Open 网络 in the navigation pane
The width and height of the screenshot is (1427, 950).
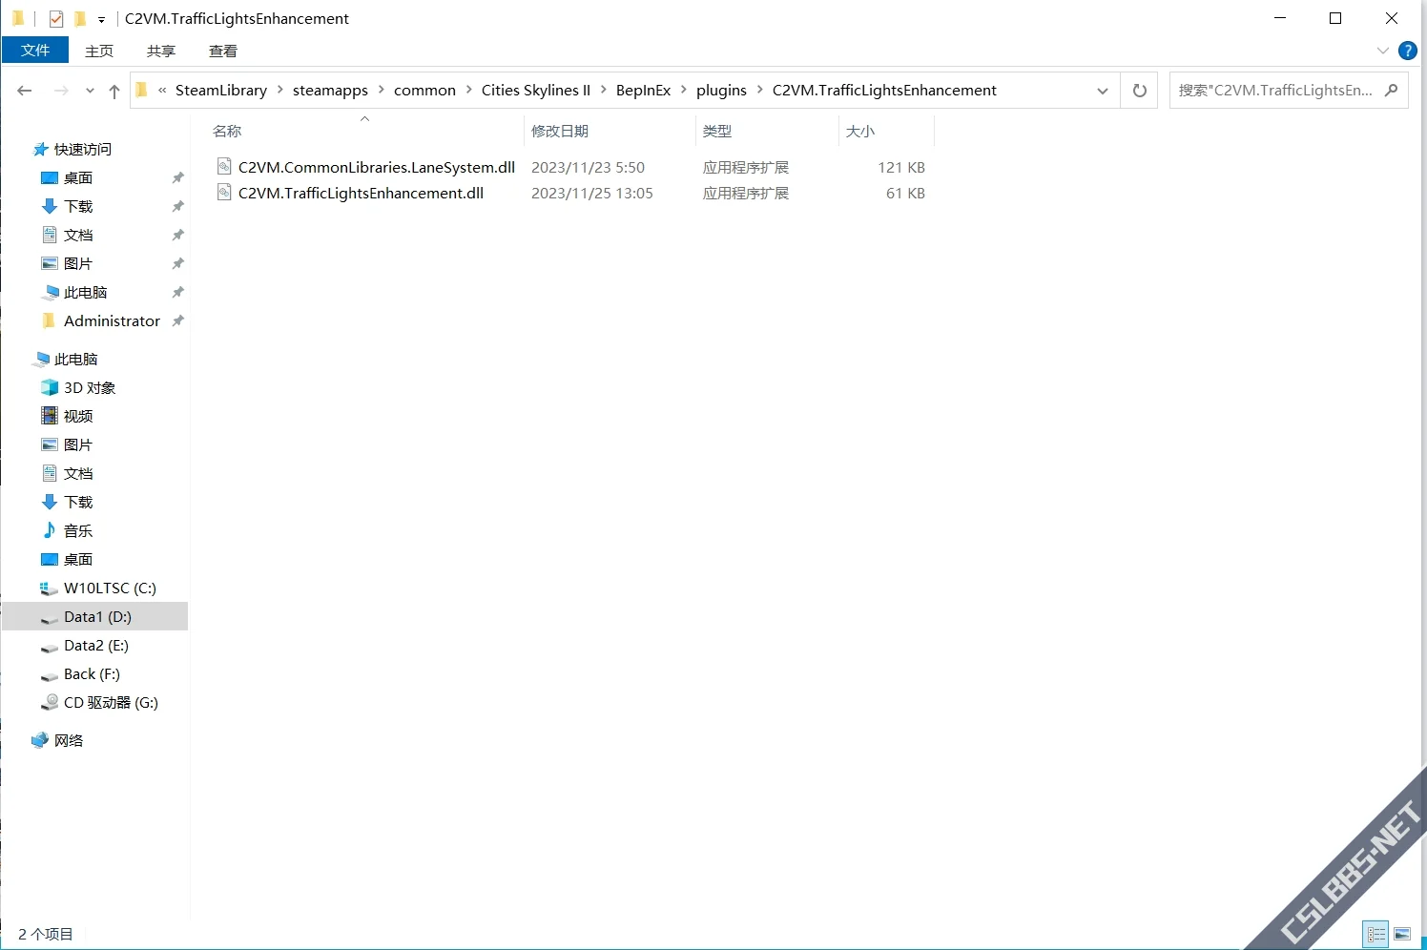(69, 741)
